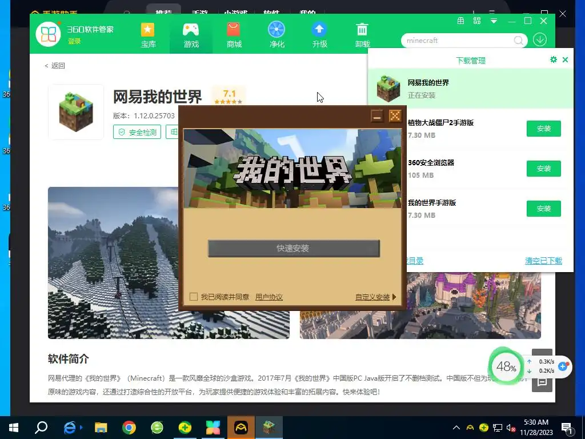Expand 自定义安装 custom install options

point(375,297)
